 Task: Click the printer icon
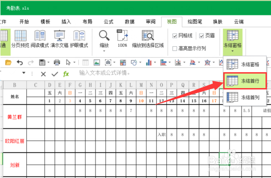point(57,62)
